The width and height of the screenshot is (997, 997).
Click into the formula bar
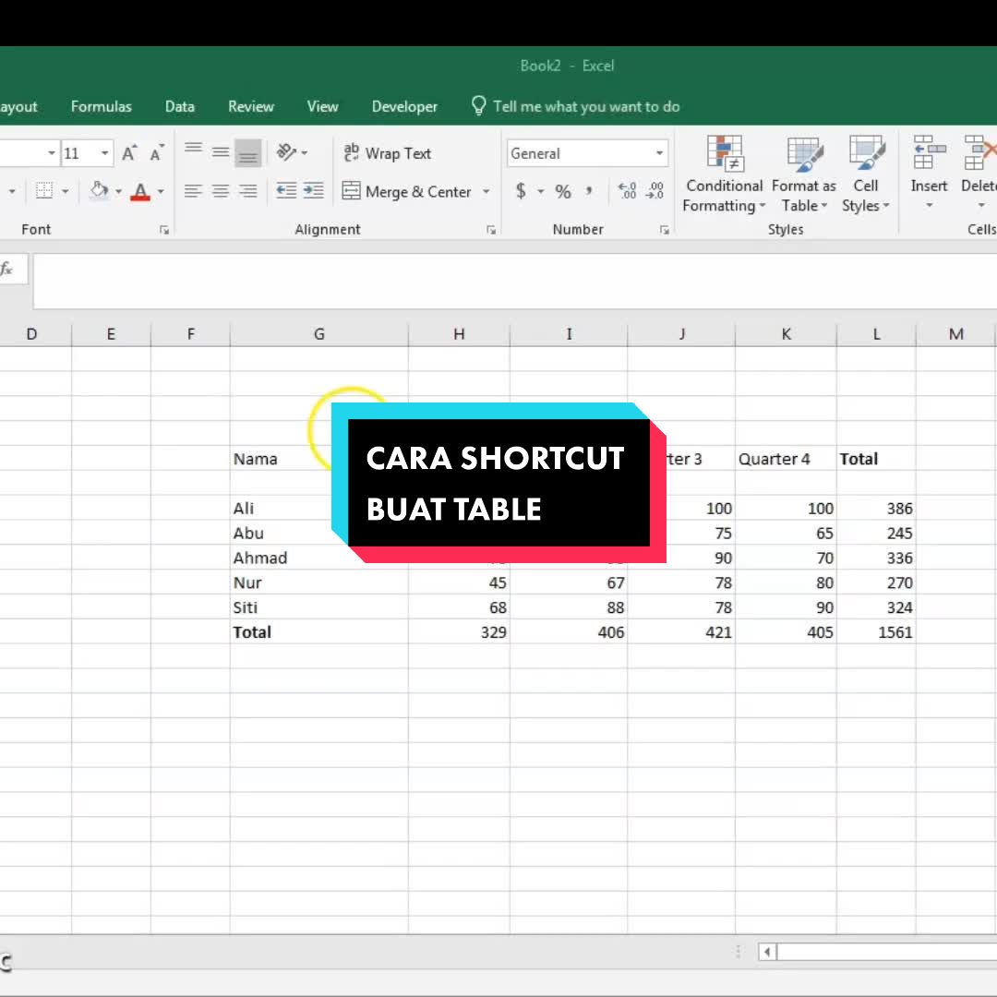pos(514,282)
